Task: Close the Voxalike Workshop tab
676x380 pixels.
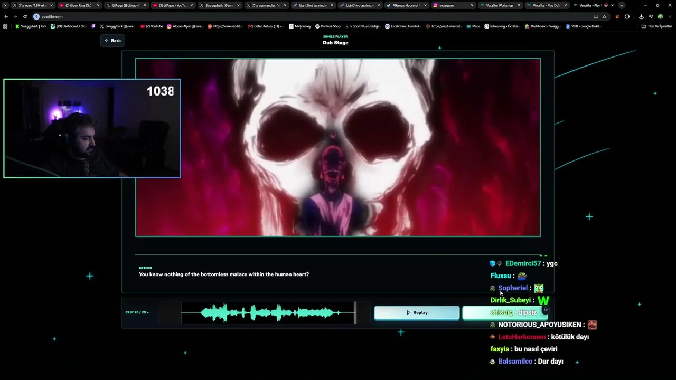Action: (519, 5)
